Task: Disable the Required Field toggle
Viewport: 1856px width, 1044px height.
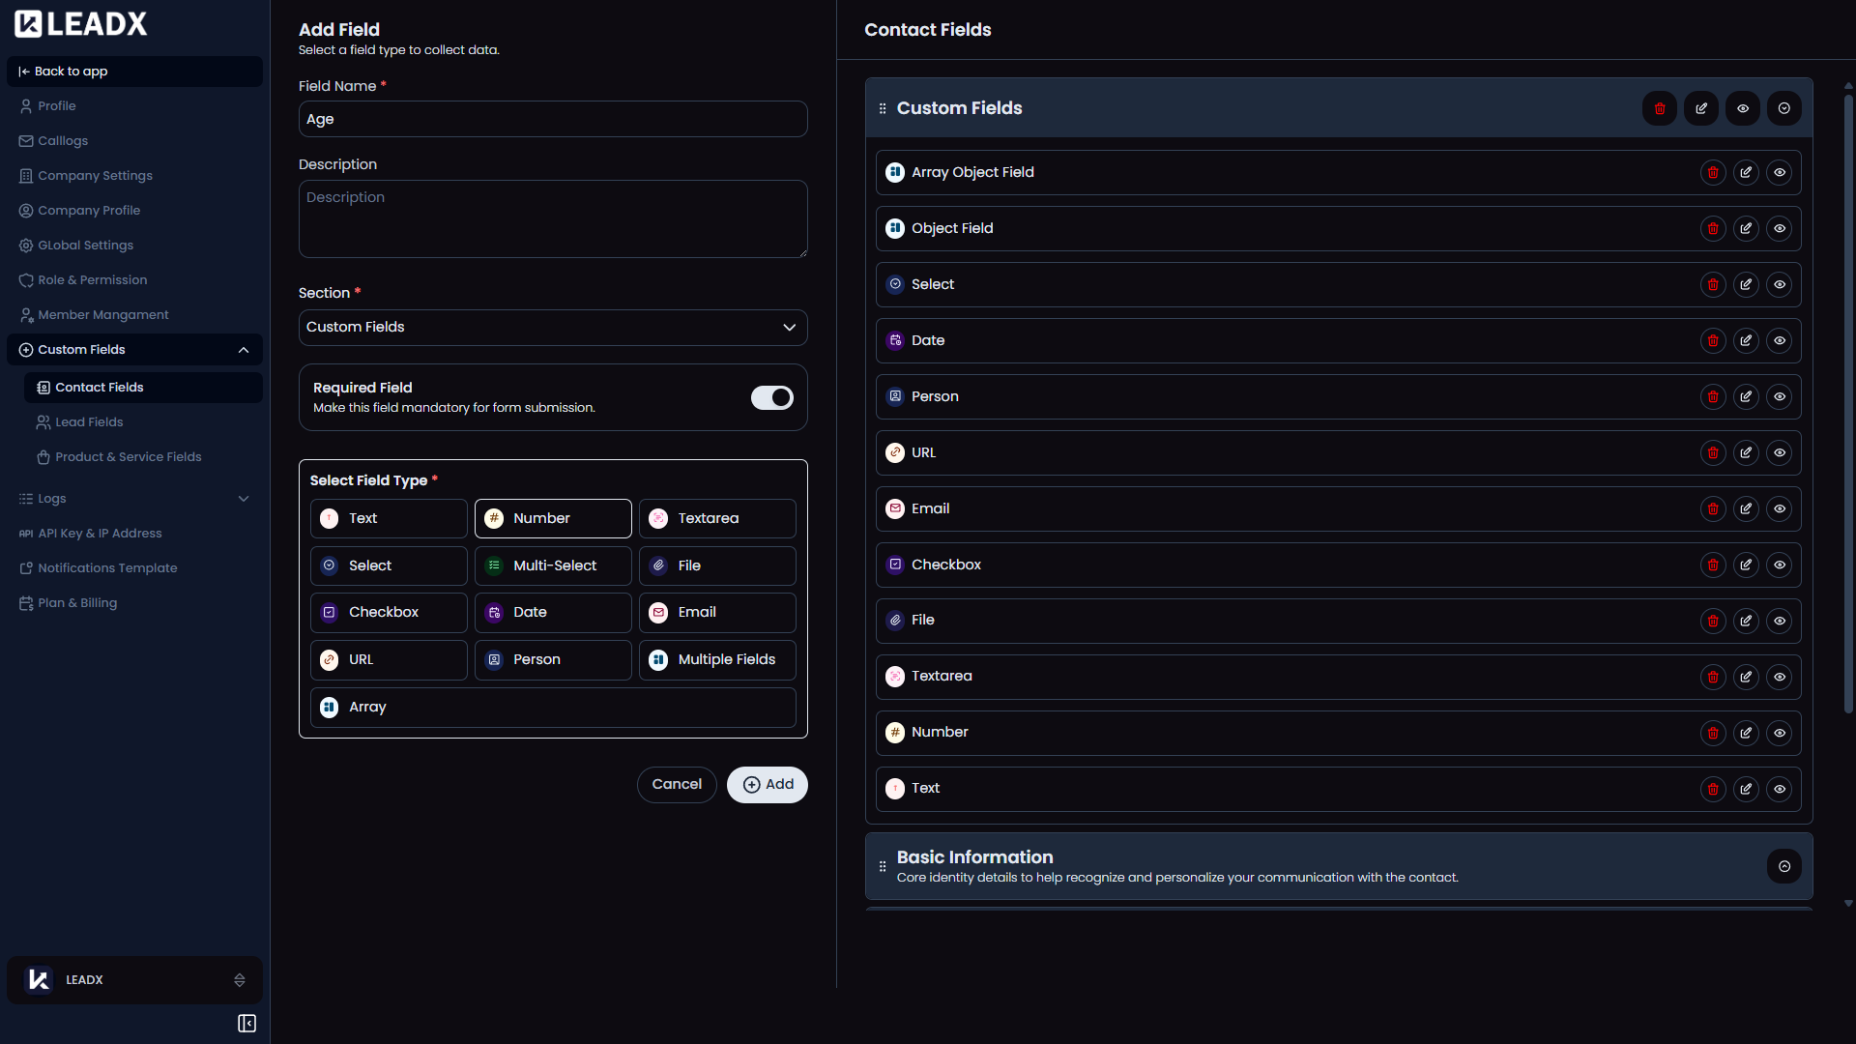Action: (771, 397)
